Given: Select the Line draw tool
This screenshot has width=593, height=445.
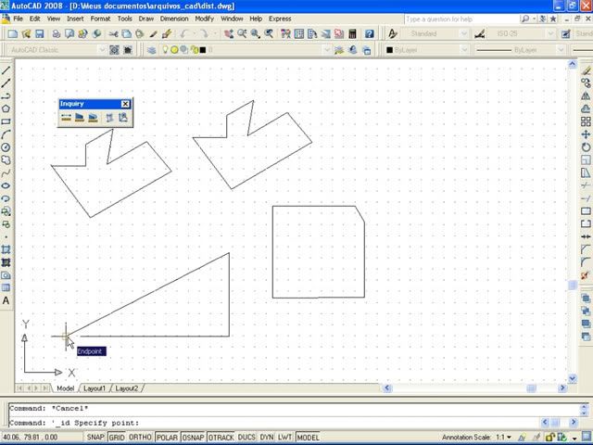Looking at the screenshot, I should pyautogui.click(x=6, y=70).
